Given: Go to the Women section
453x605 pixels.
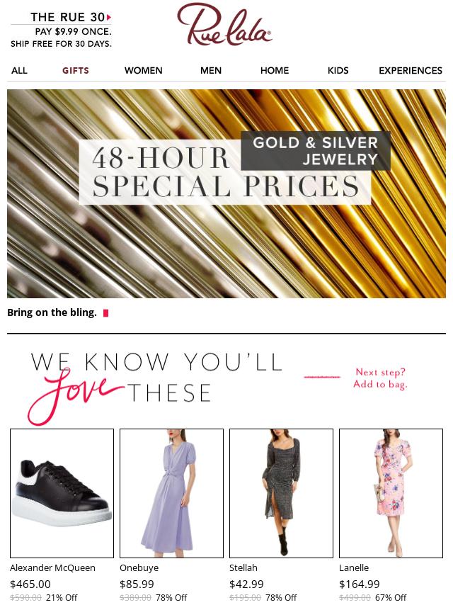Looking at the screenshot, I should tap(144, 71).
